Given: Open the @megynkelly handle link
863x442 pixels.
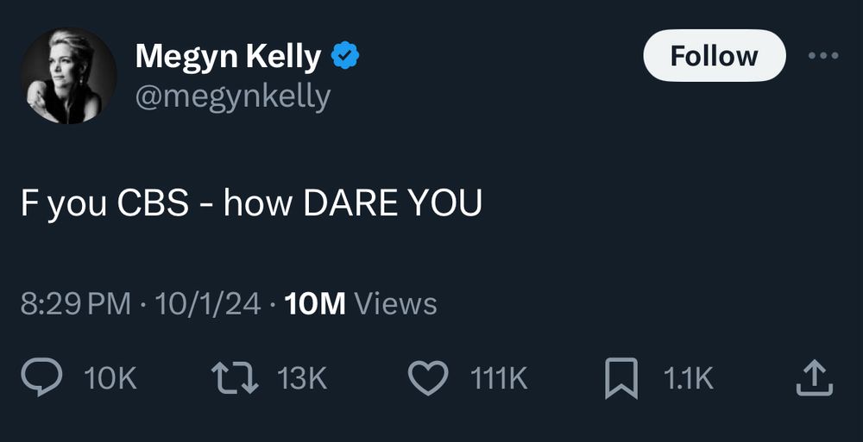Looking at the screenshot, I should [x=233, y=97].
